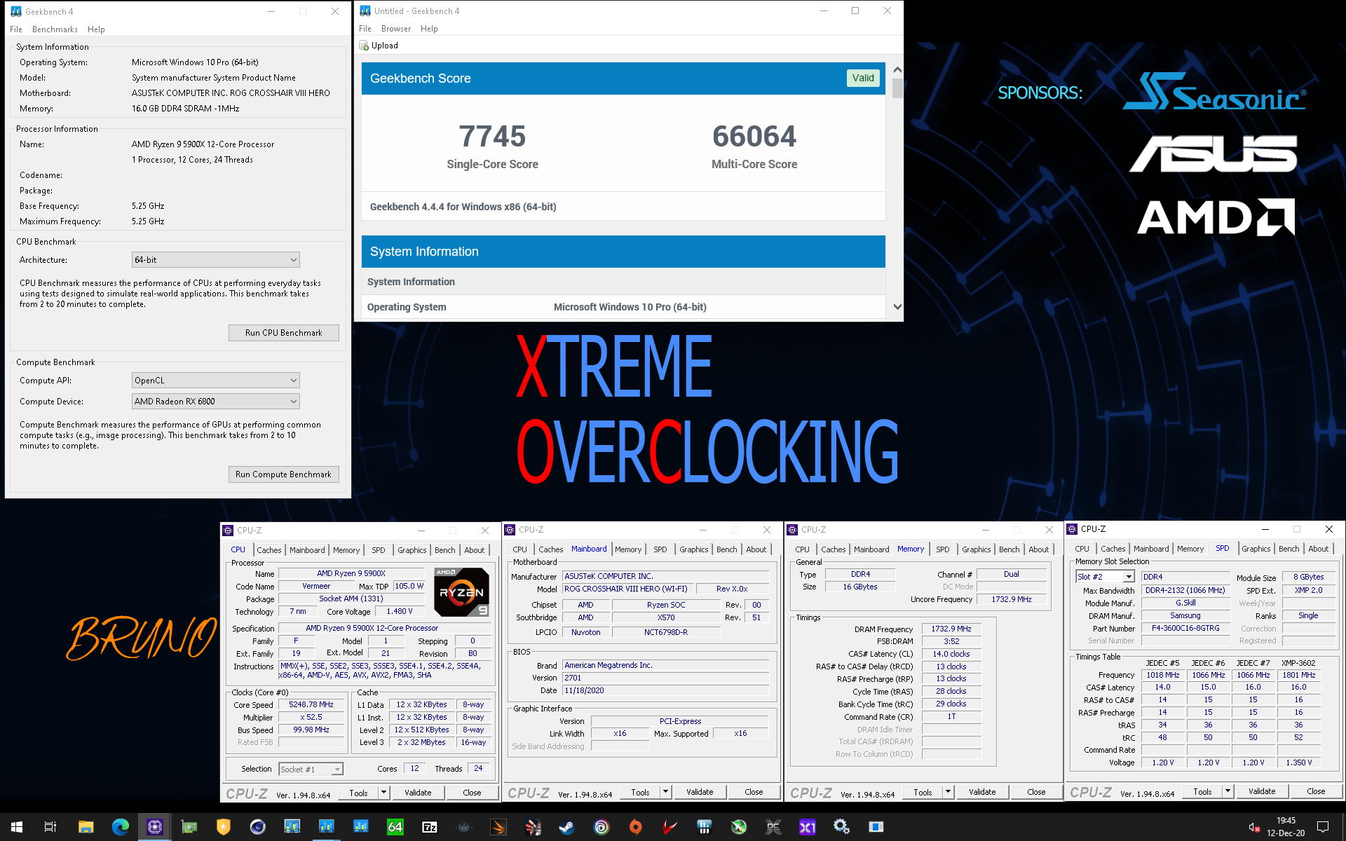Click the BIOS Version 2701 field

pyautogui.click(x=666, y=678)
